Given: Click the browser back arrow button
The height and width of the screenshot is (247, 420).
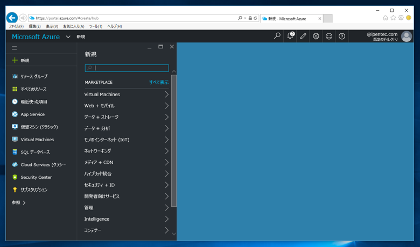Looking at the screenshot, I should [x=12, y=18].
